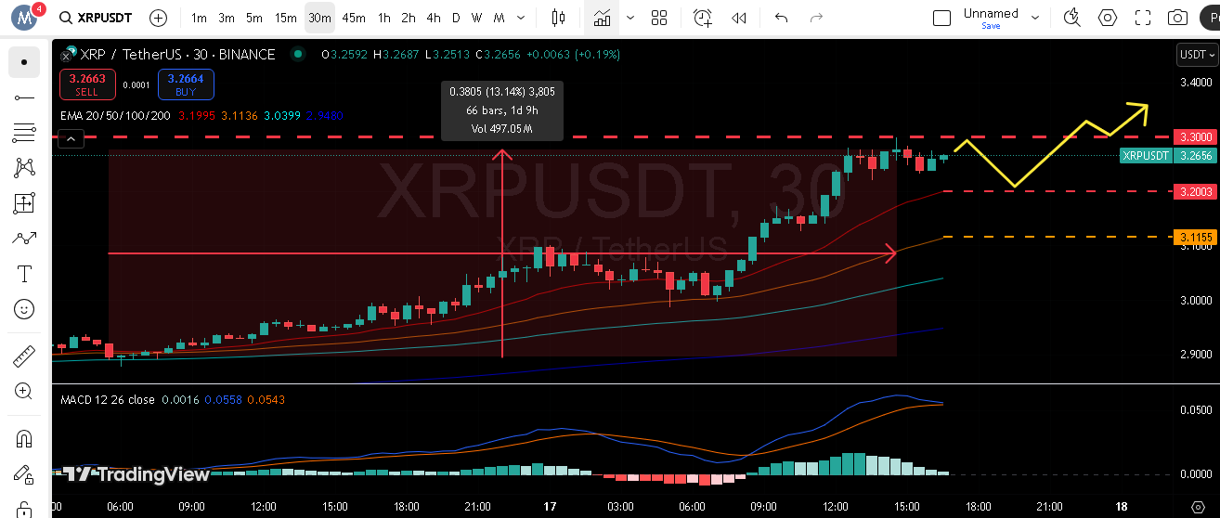Choose the 1h interval
Screen dimensions: 1220x518
pos(384,18)
